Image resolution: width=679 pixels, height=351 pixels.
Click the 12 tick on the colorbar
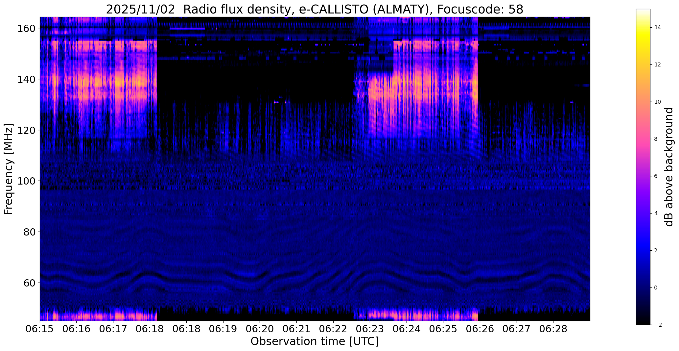pyautogui.click(x=658, y=65)
